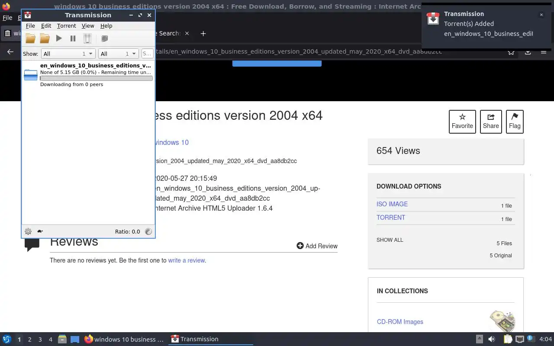Click the '5 Original' text
Screen dimensions: 554x346
pos(501,256)
